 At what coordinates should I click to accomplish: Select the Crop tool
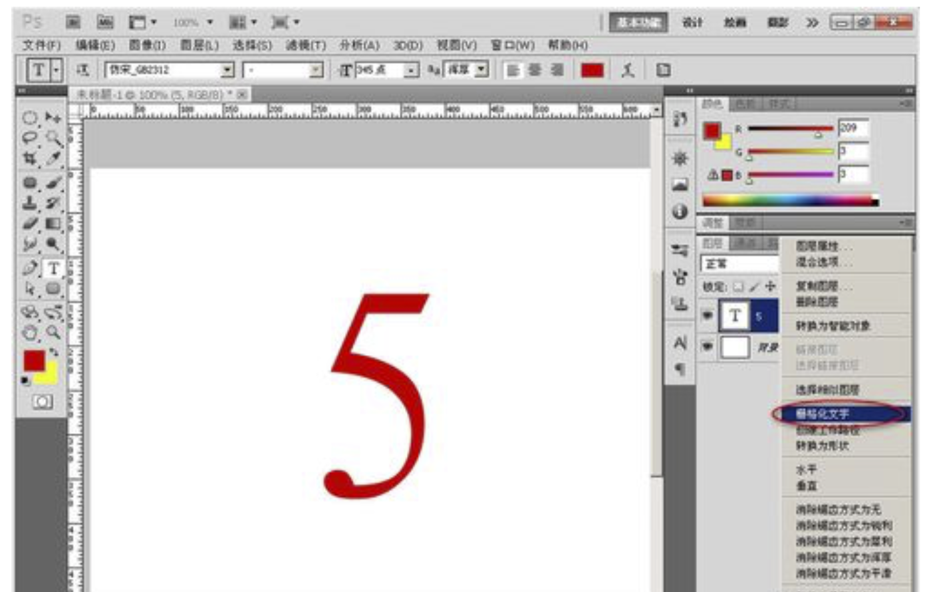(30, 159)
